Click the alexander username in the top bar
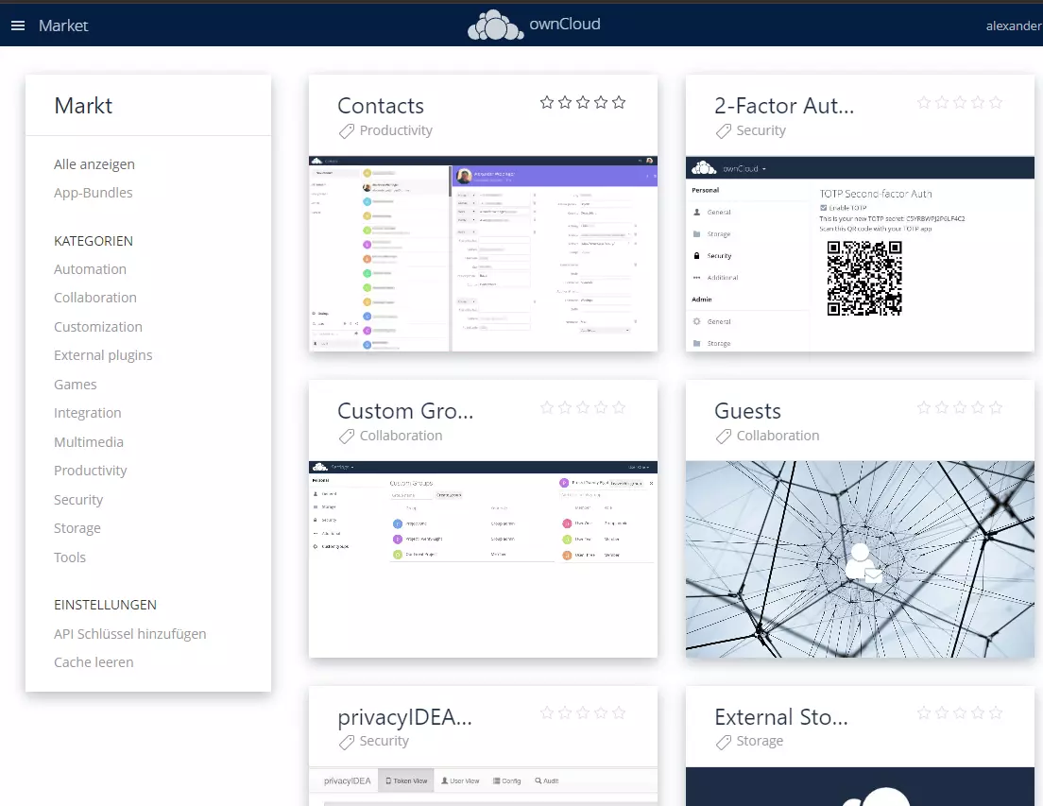 1014,26
